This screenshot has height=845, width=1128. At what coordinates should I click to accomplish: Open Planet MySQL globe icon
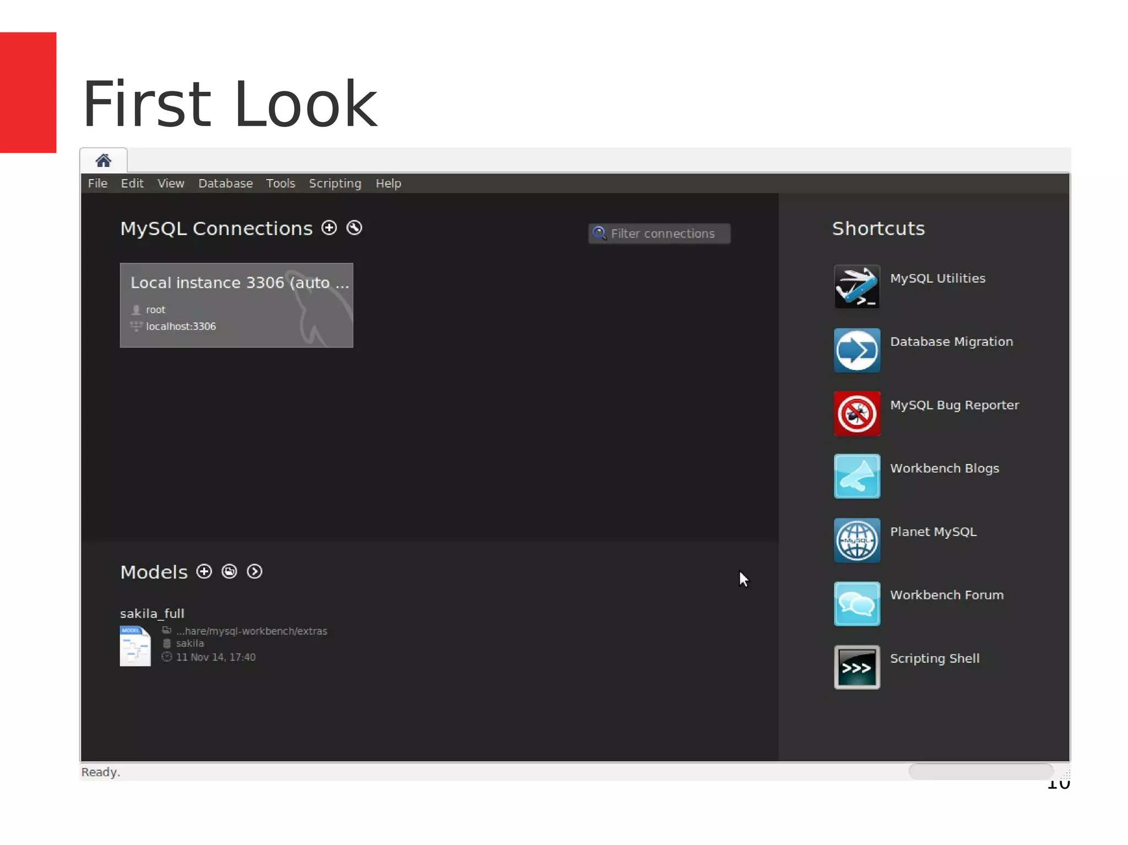click(x=857, y=541)
